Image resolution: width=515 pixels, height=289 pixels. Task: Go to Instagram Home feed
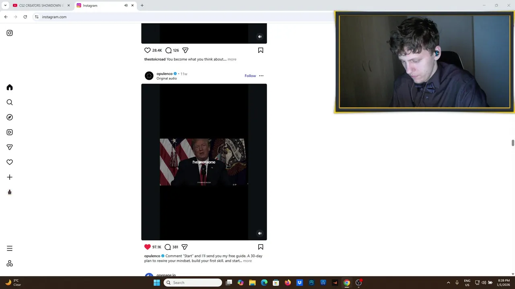pyautogui.click(x=10, y=88)
